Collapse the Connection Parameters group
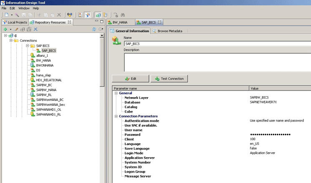Viewport: 311px width, 183px height. [x=116, y=116]
